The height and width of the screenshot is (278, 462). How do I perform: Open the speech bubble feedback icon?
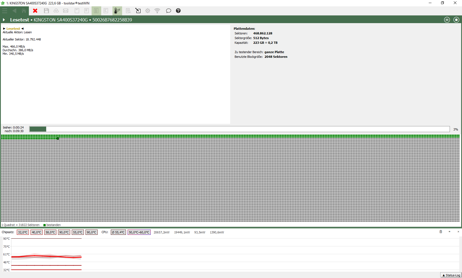[x=168, y=11]
